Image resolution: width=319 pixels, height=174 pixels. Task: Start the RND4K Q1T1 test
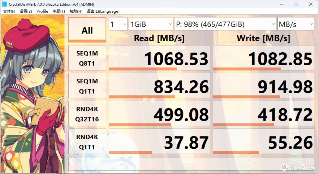coord(87,142)
